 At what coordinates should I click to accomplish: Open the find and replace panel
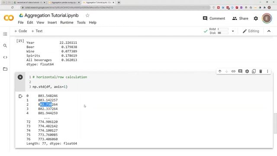[x=5, y=45]
